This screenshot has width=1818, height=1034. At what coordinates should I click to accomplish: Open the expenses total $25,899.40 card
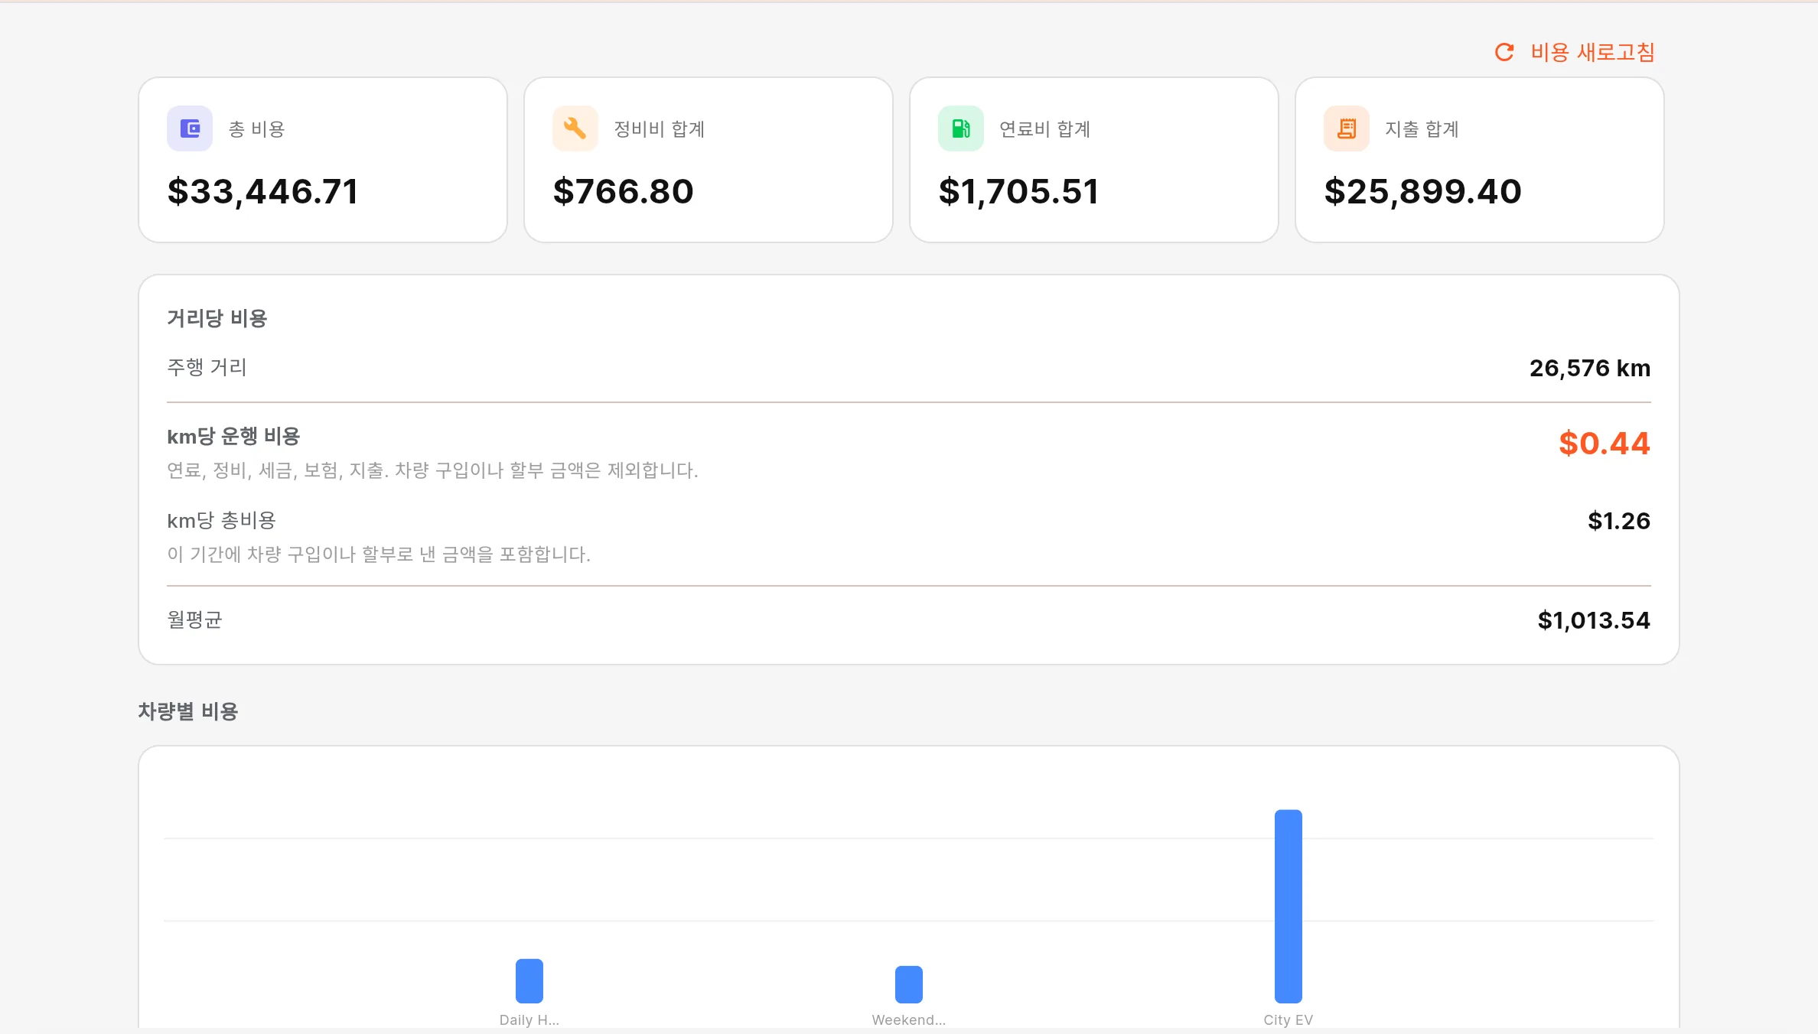pos(1480,160)
